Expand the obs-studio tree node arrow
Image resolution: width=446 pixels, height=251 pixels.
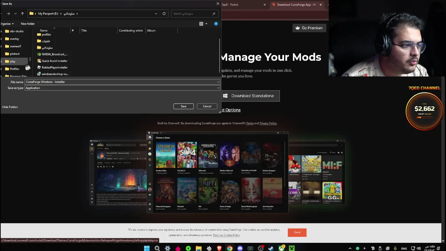(2, 31)
